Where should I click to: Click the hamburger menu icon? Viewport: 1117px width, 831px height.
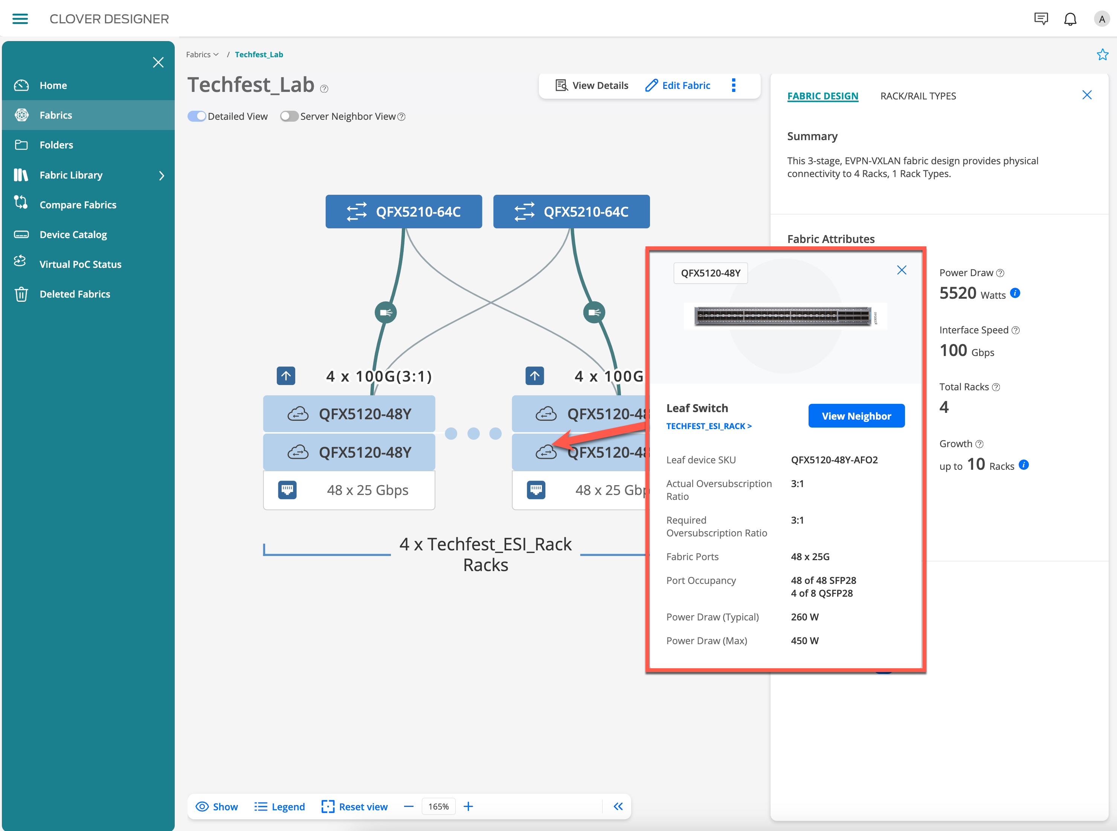(20, 19)
